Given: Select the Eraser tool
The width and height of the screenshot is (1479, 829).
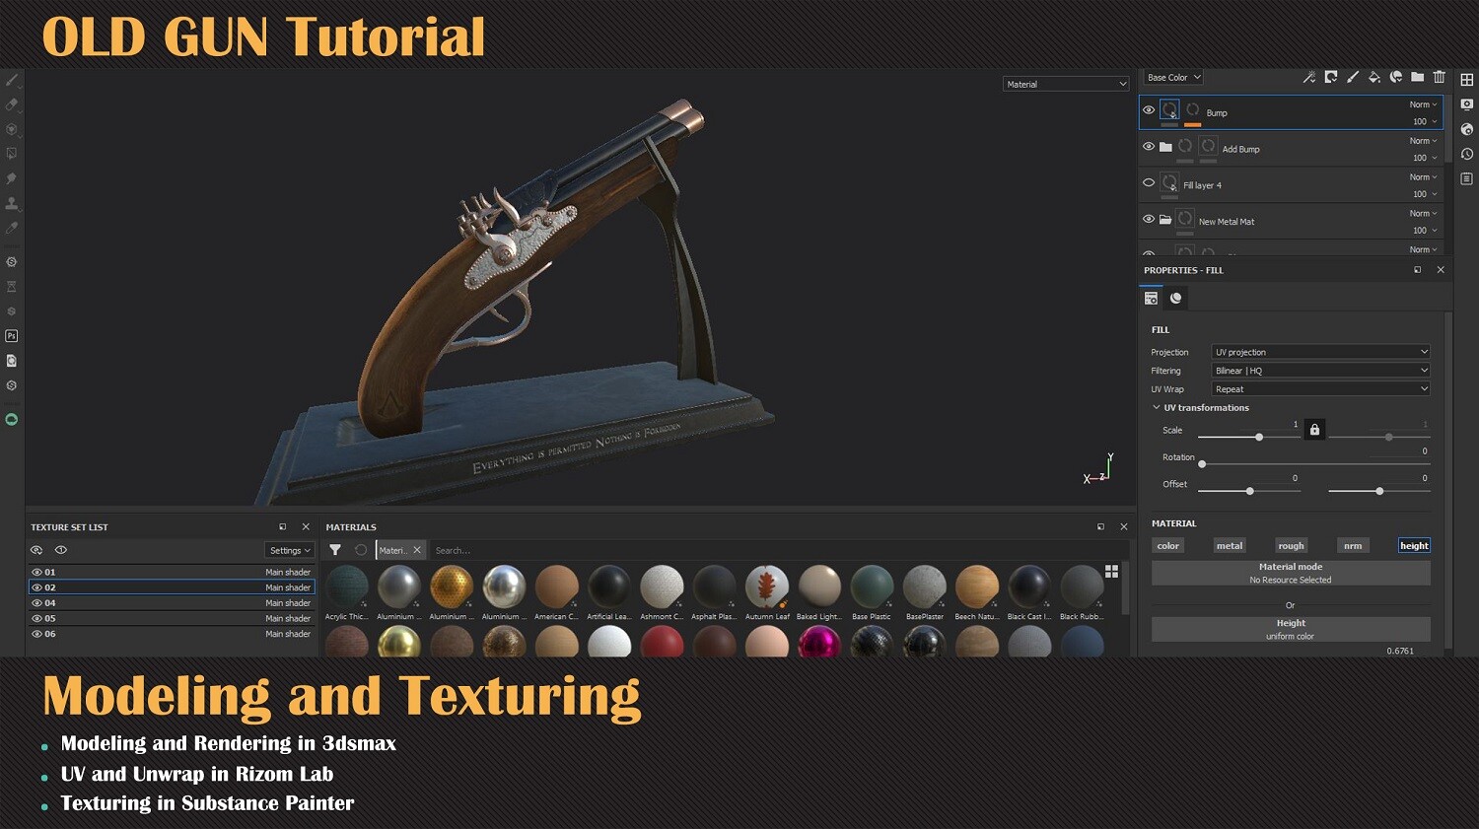Looking at the screenshot, I should pos(12,104).
